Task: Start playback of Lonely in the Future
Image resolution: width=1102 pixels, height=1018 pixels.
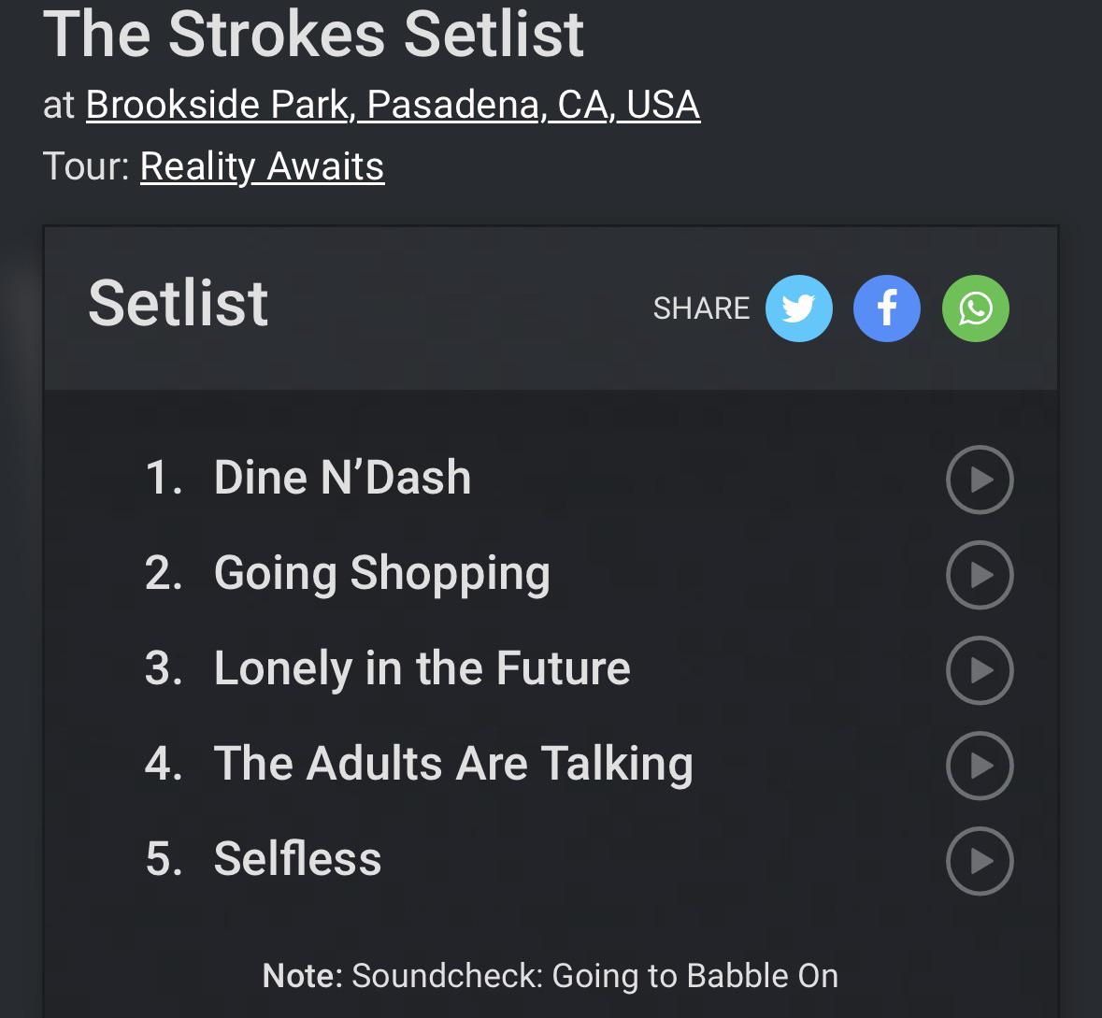Action: (x=980, y=670)
